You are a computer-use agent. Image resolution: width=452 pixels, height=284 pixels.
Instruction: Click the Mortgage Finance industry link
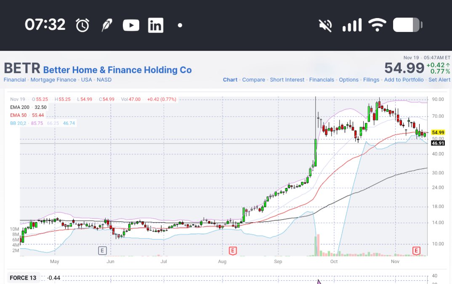pos(53,80)
